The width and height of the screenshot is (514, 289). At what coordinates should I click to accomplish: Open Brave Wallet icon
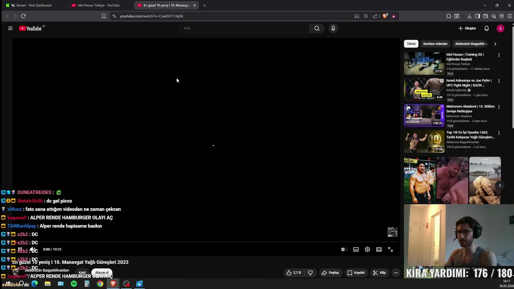coord(485,16)
